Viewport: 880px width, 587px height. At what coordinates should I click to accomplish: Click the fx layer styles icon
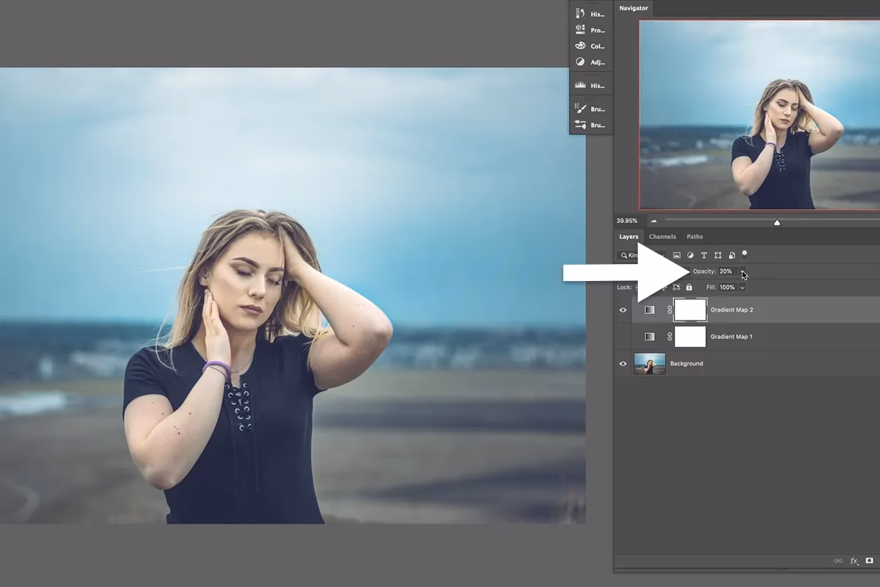(x=854, y=561)
